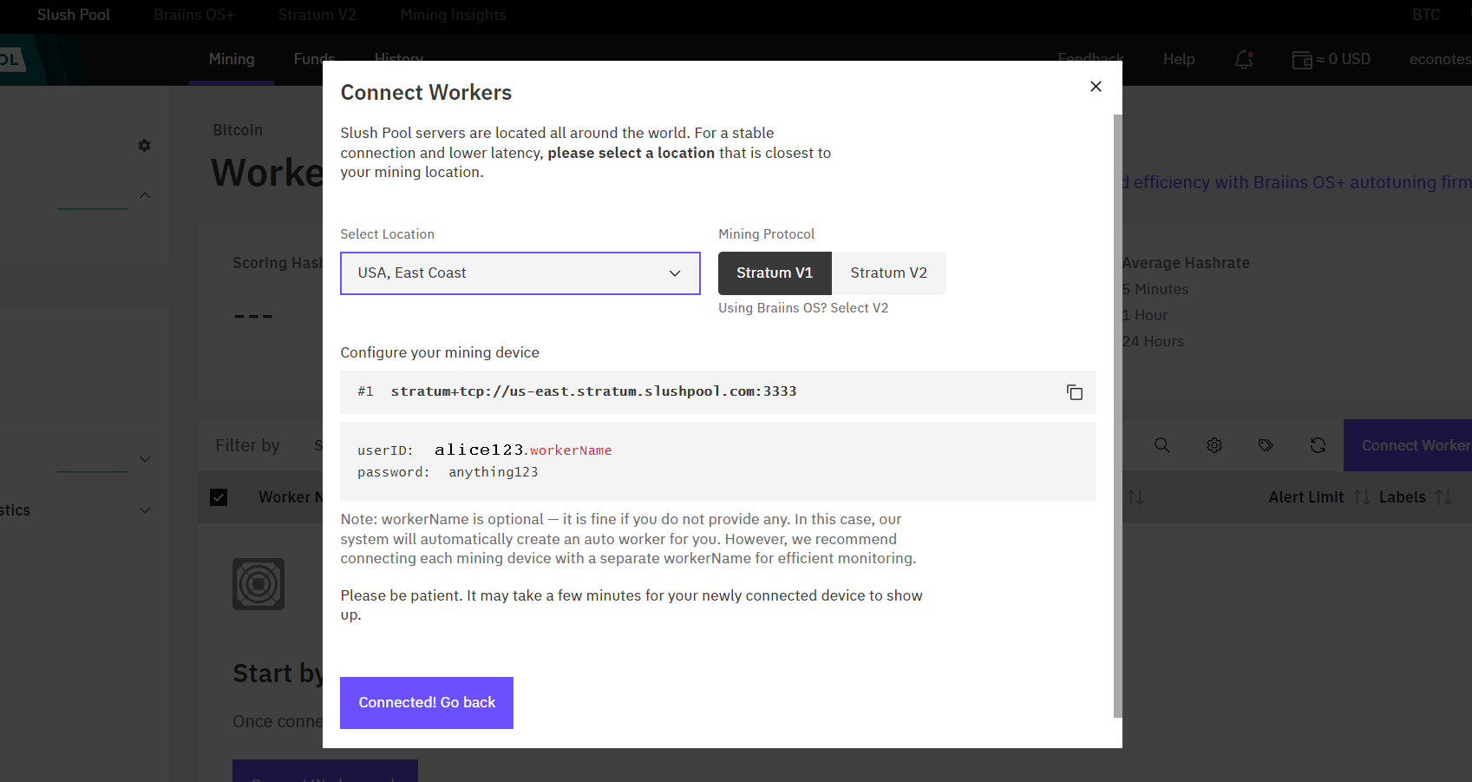Copy the stratum URL to clipboard
This screenshot has width=1472, height=782.
(x=1075, y=392)
